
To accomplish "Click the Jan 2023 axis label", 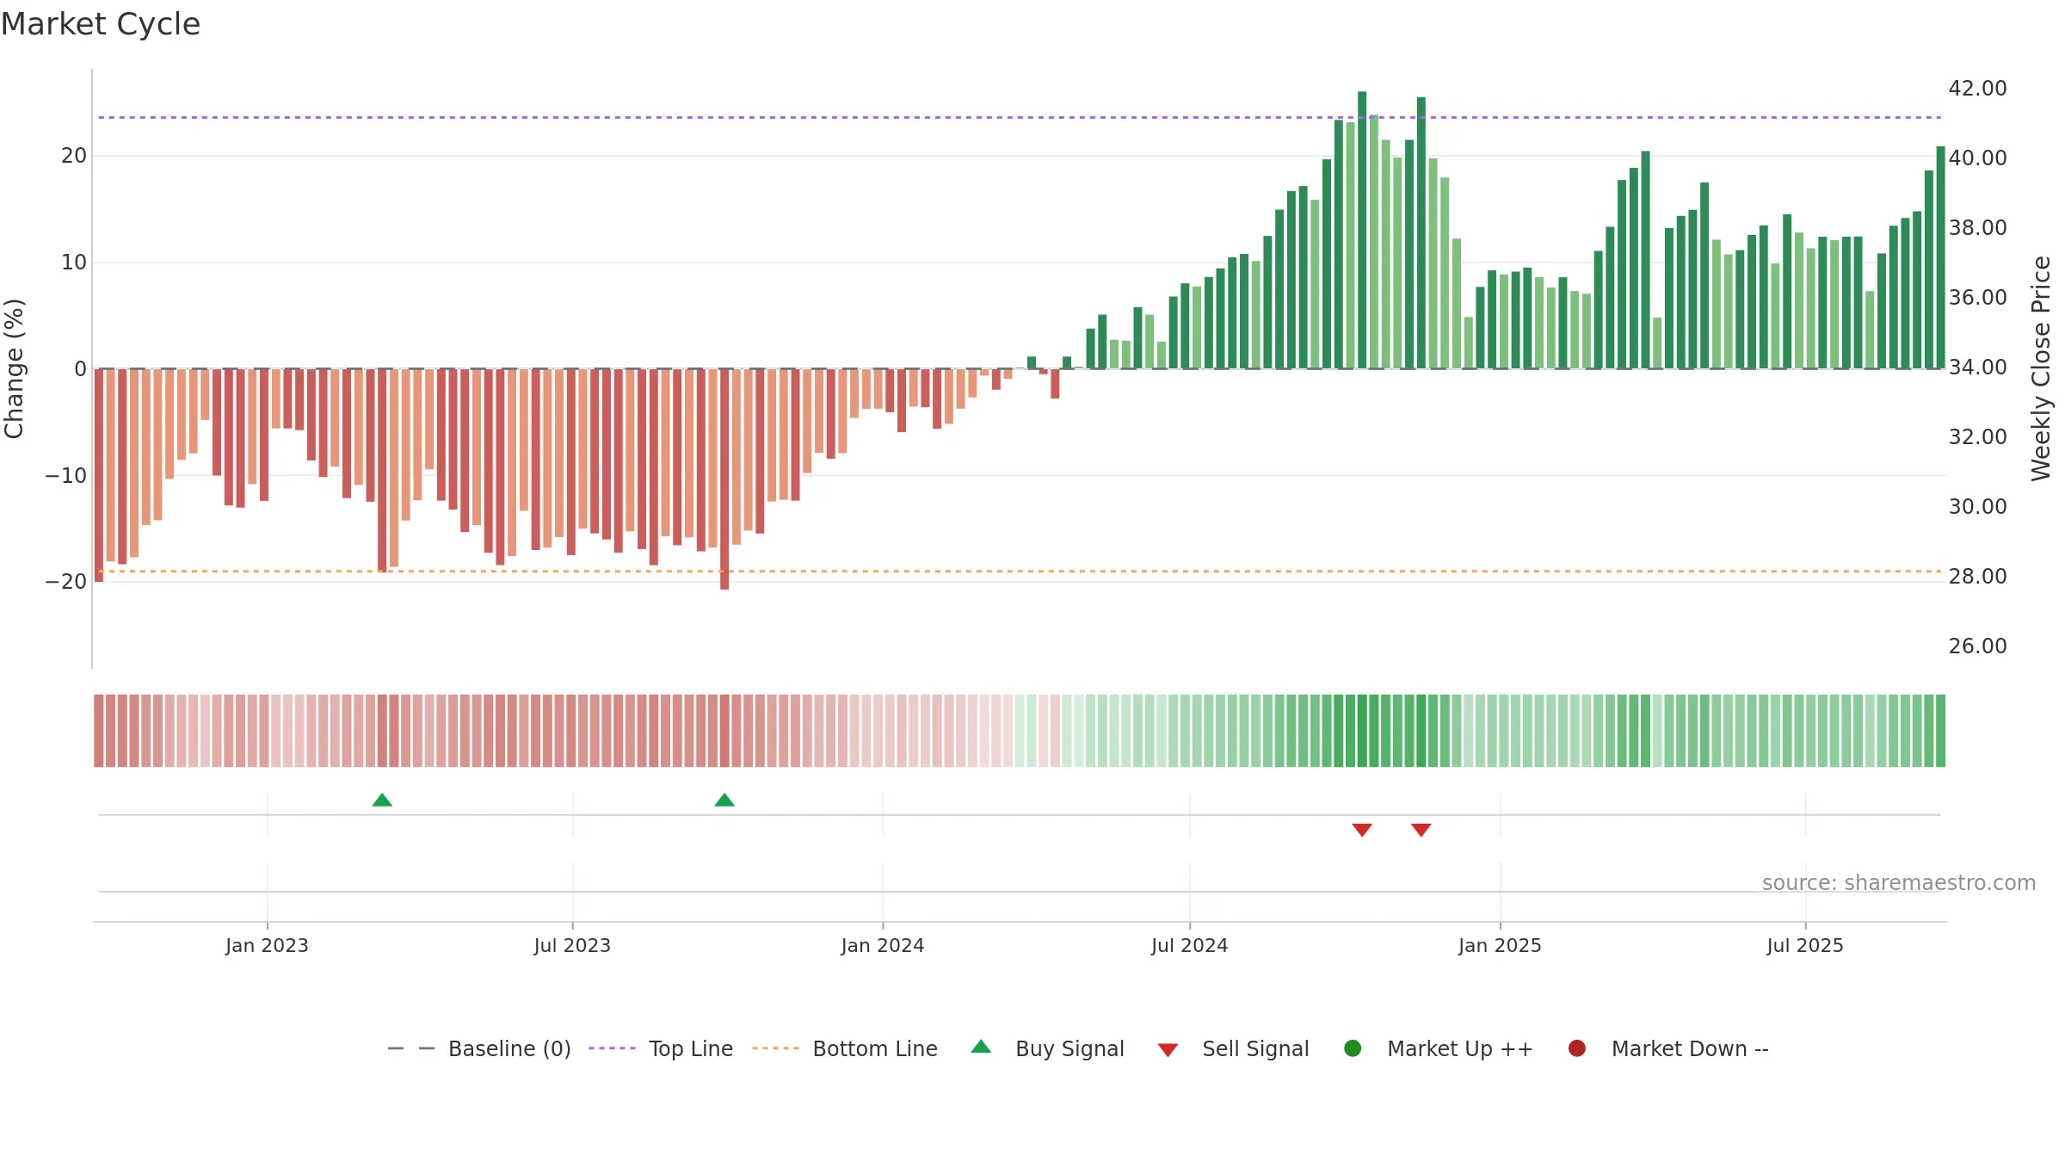I will 267,945.
